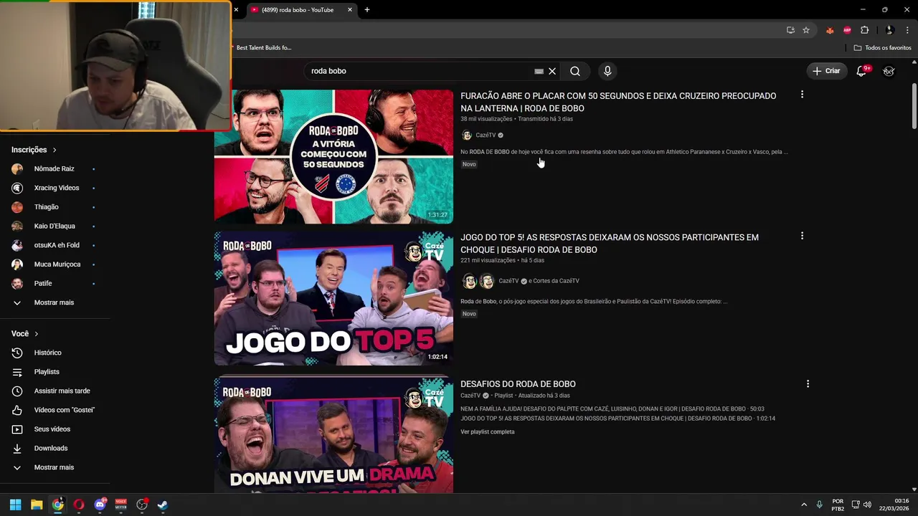Open the Adblock Plus extension icon
The width and height of the screenshot is (918, 516).
click(x=847, y=30)
